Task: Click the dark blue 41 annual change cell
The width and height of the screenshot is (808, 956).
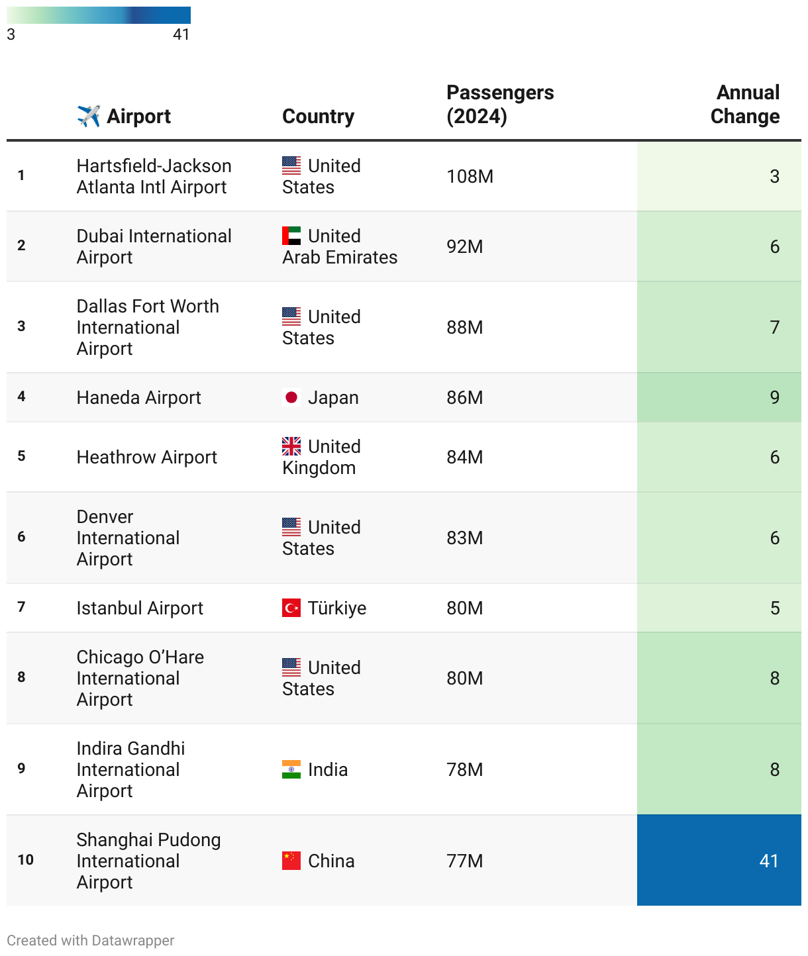Action: tap(719, 860)
